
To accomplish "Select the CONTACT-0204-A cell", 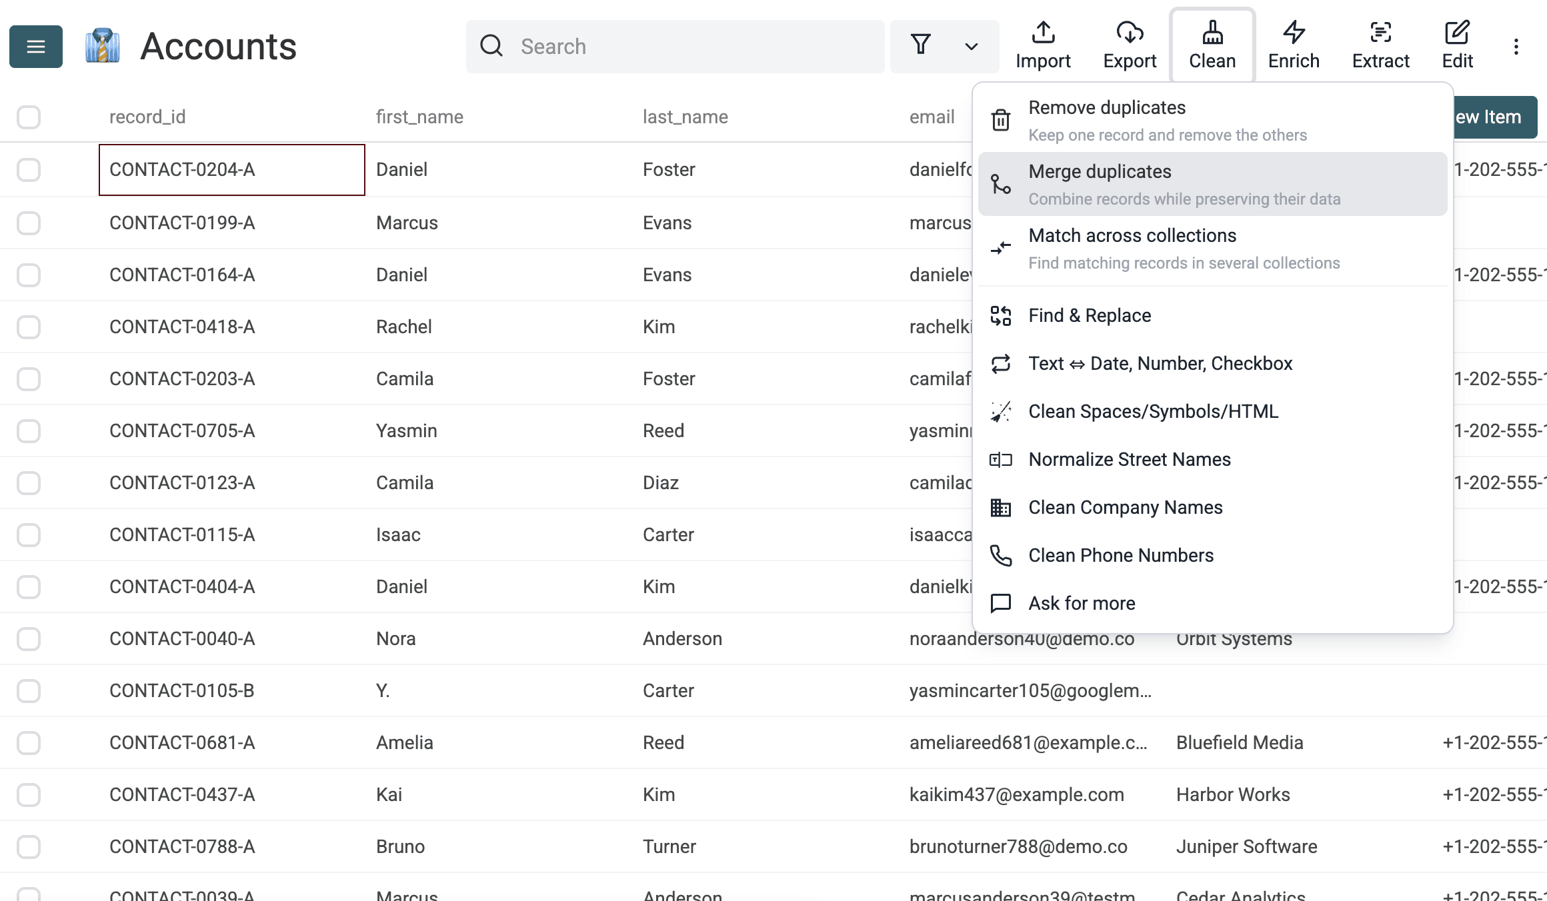I will click(232, 170).
